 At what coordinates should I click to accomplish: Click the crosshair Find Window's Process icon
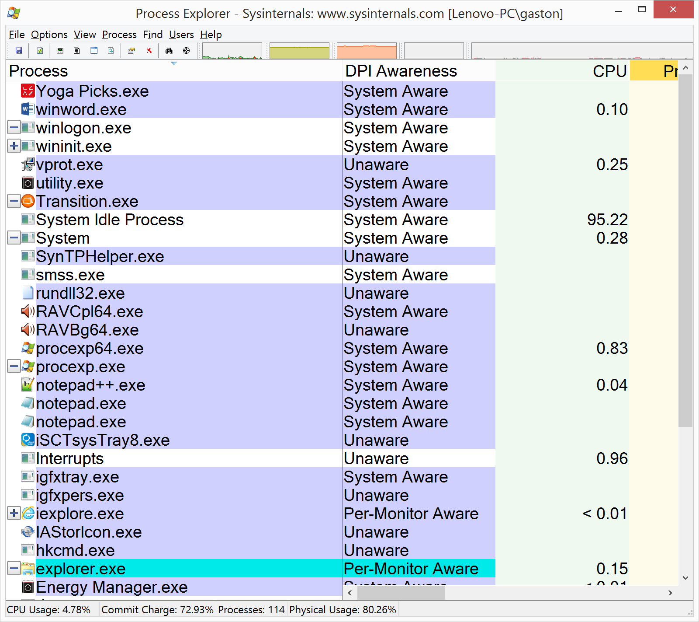(187, 51)
